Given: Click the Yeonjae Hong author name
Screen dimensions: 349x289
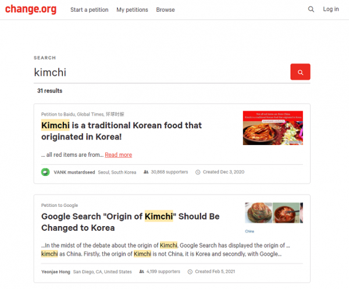Looking at the screenshot, I should [x=56, y=272].
